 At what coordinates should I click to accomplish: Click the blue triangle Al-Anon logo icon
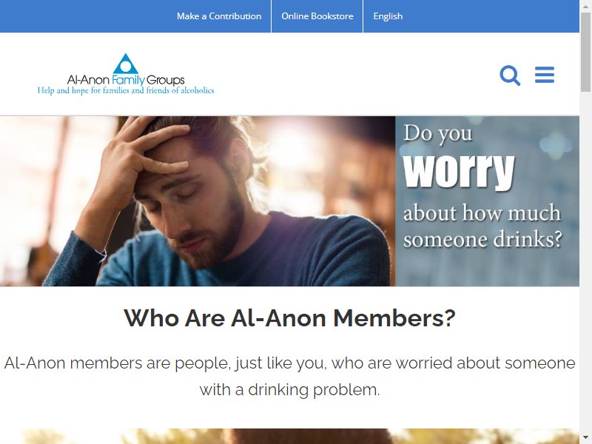pyautogui.click(x=126, y=64)
